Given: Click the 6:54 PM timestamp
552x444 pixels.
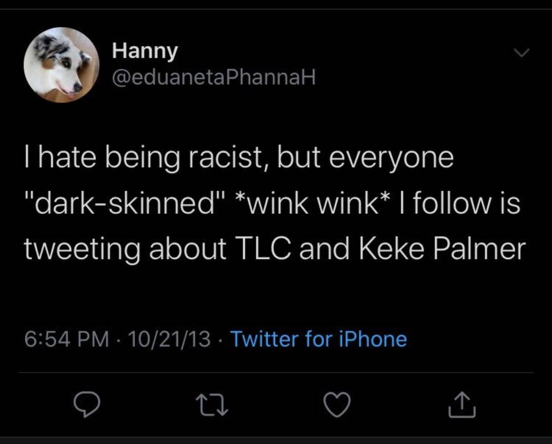Looking at the screenshot, I should [x=66, y=339].
